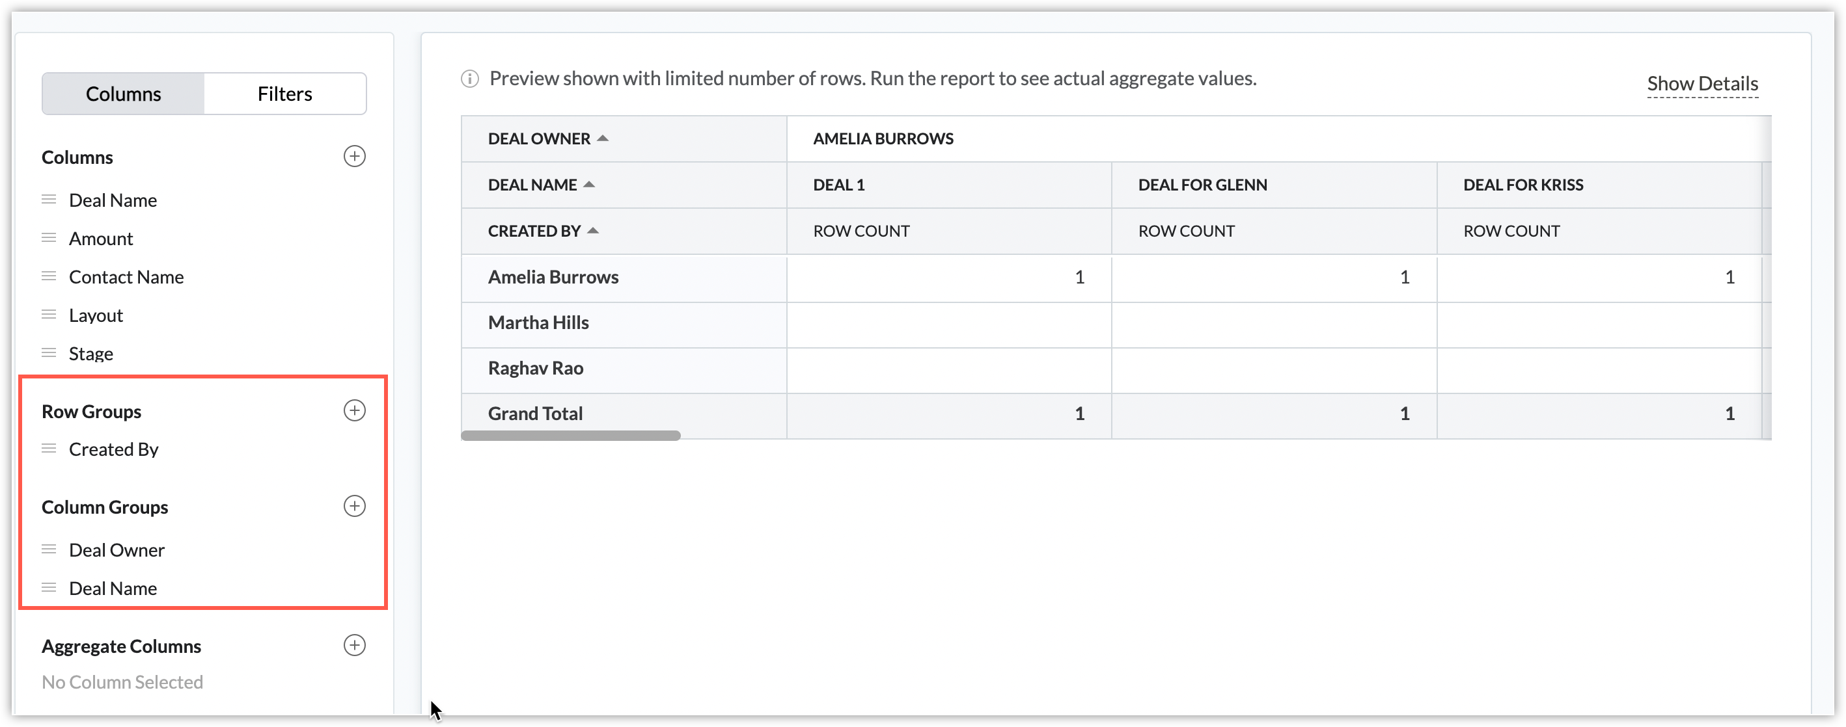This screenshot has height=727, width=1846.
Task: Click the Show Details link
Action: coord(1702,84)
